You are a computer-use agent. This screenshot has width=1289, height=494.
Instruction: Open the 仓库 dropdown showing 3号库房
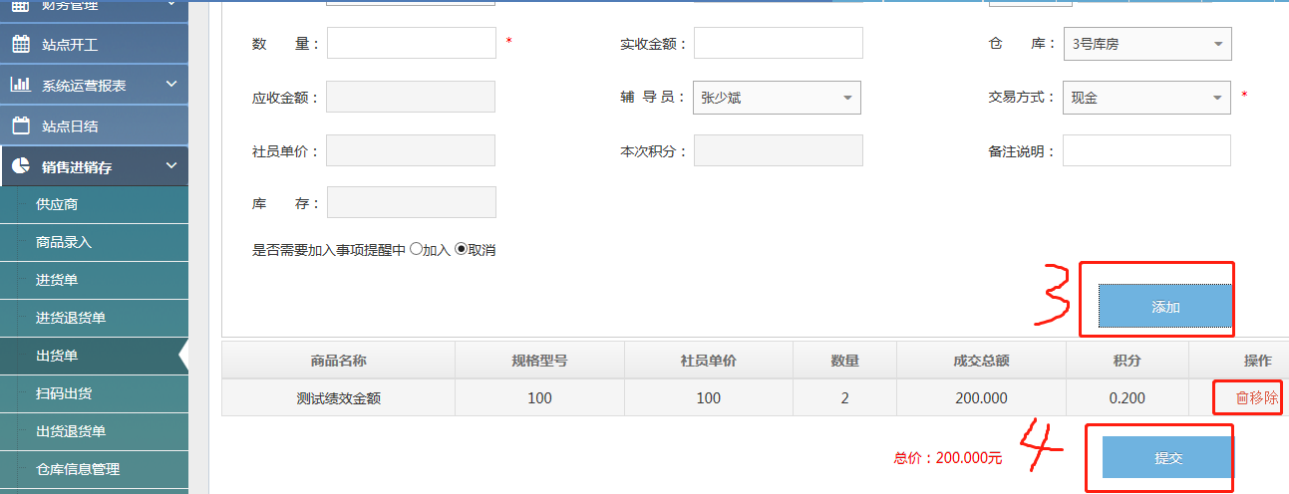click(1146, 44)
